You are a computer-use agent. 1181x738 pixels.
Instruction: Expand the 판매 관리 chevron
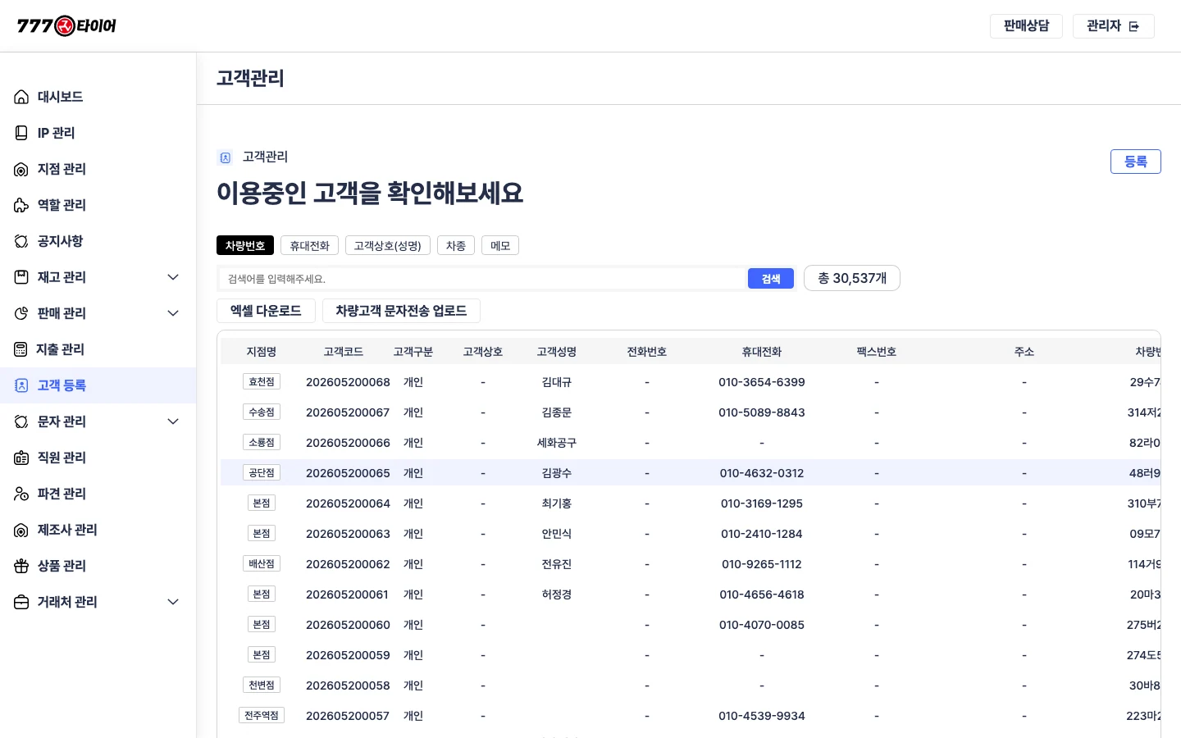pos(173,313)
